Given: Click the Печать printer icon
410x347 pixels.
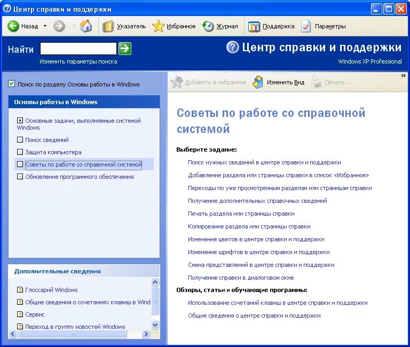Looking at the screenshot, I should [x=316, y=82].
